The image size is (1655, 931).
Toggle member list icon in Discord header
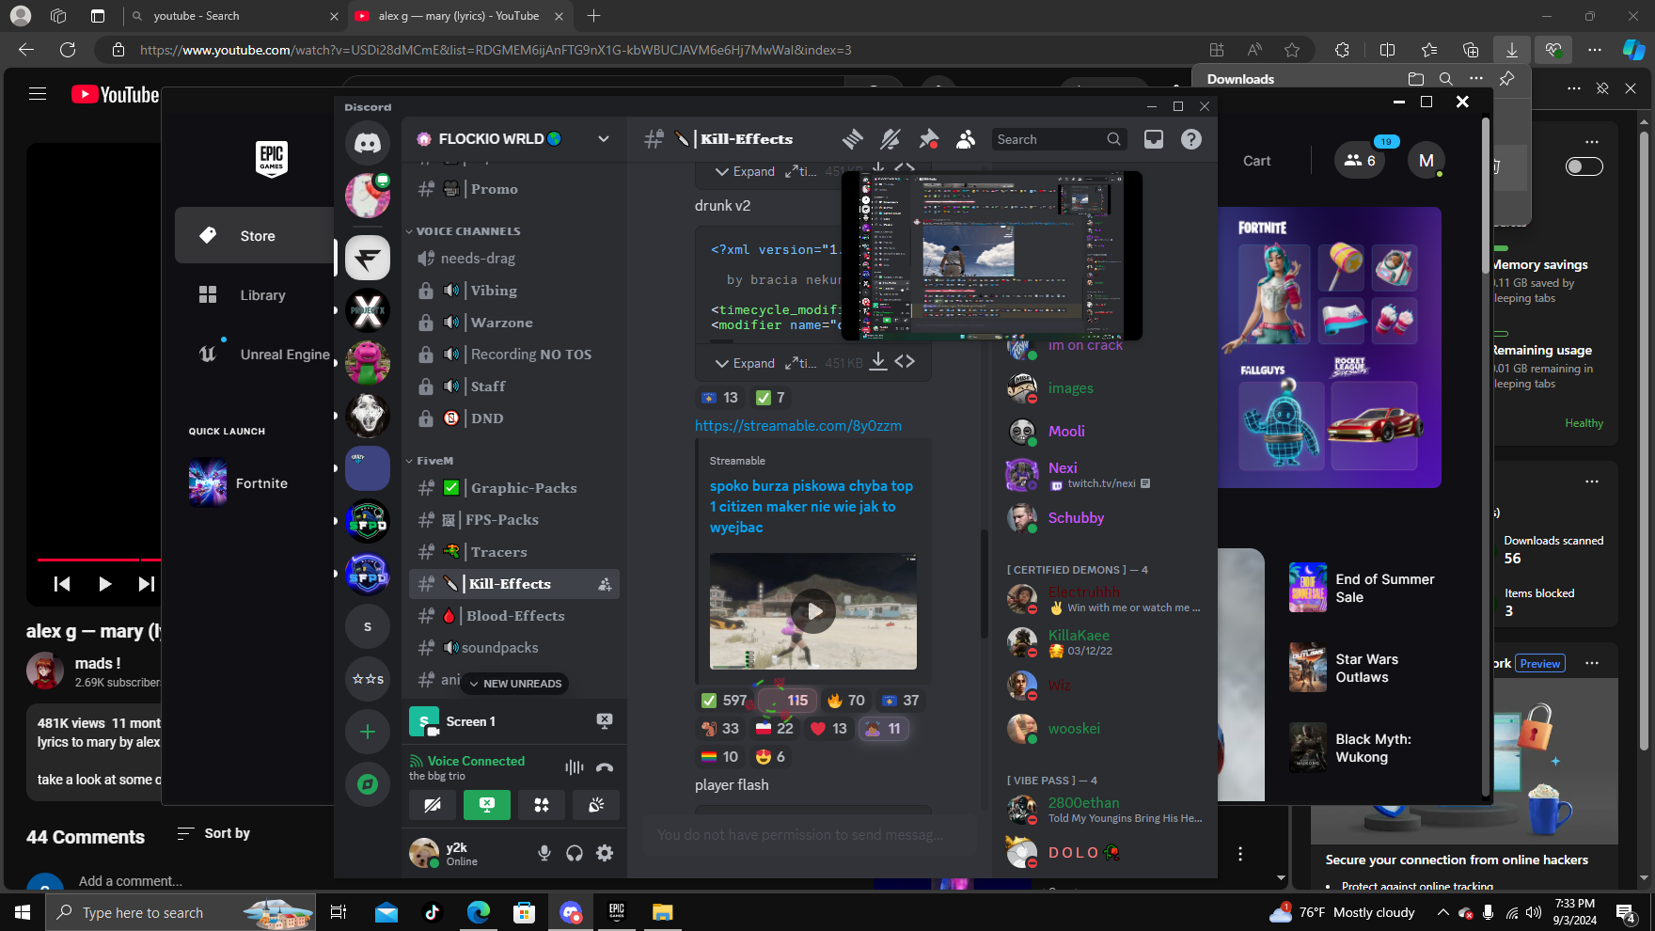(966, 139)
